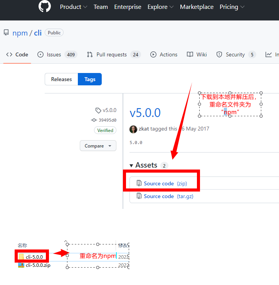The width and height of the screenshot is (279, 285).
Task: Select the Tags view button
Action: [90, 79]
